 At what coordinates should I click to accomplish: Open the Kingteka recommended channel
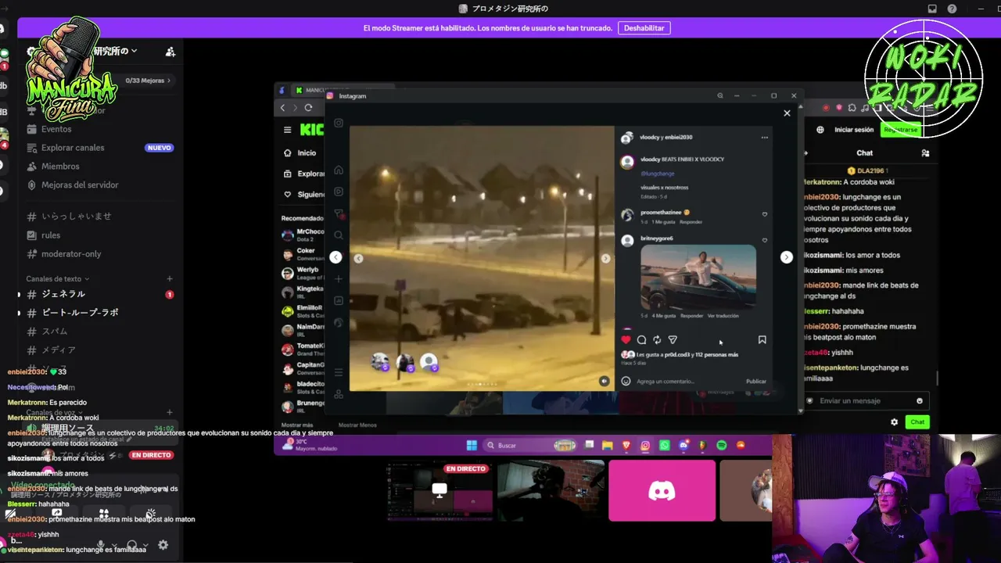[302, 292]
